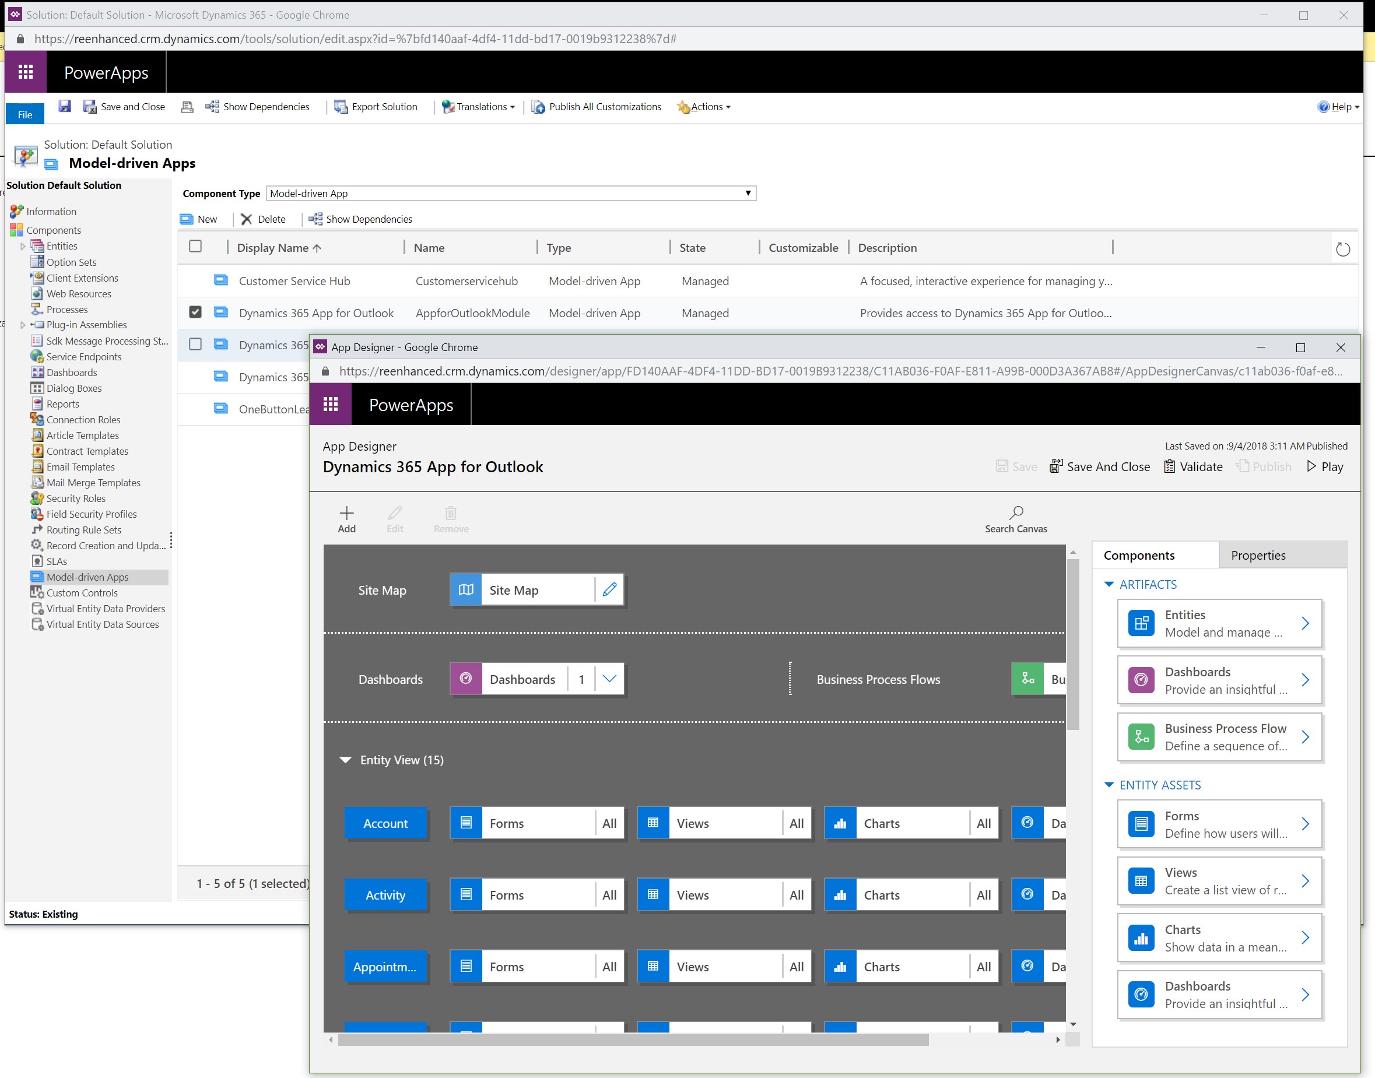Select Dashboards in solution tree
The height and width of the screenshot is (1078, 1375).
pyautogui.click(x=71, y=373)
